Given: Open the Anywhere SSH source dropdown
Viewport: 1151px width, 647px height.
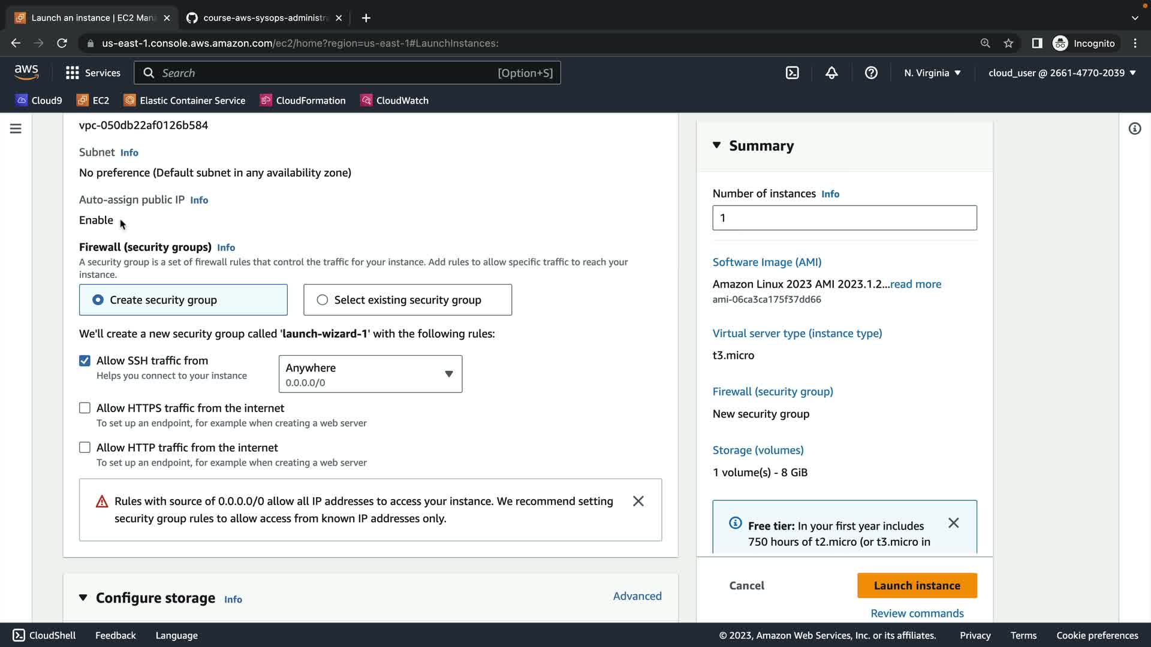Looking at the screenshot, I should point(370,374).
